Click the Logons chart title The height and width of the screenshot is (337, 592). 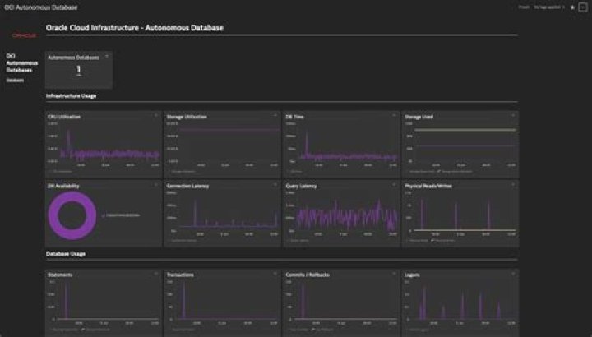click(x=412, y=275)
